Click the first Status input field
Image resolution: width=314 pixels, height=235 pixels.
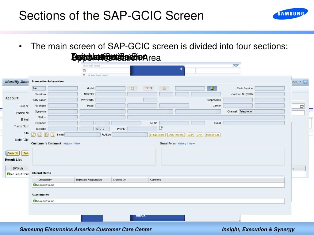[63, 117]
